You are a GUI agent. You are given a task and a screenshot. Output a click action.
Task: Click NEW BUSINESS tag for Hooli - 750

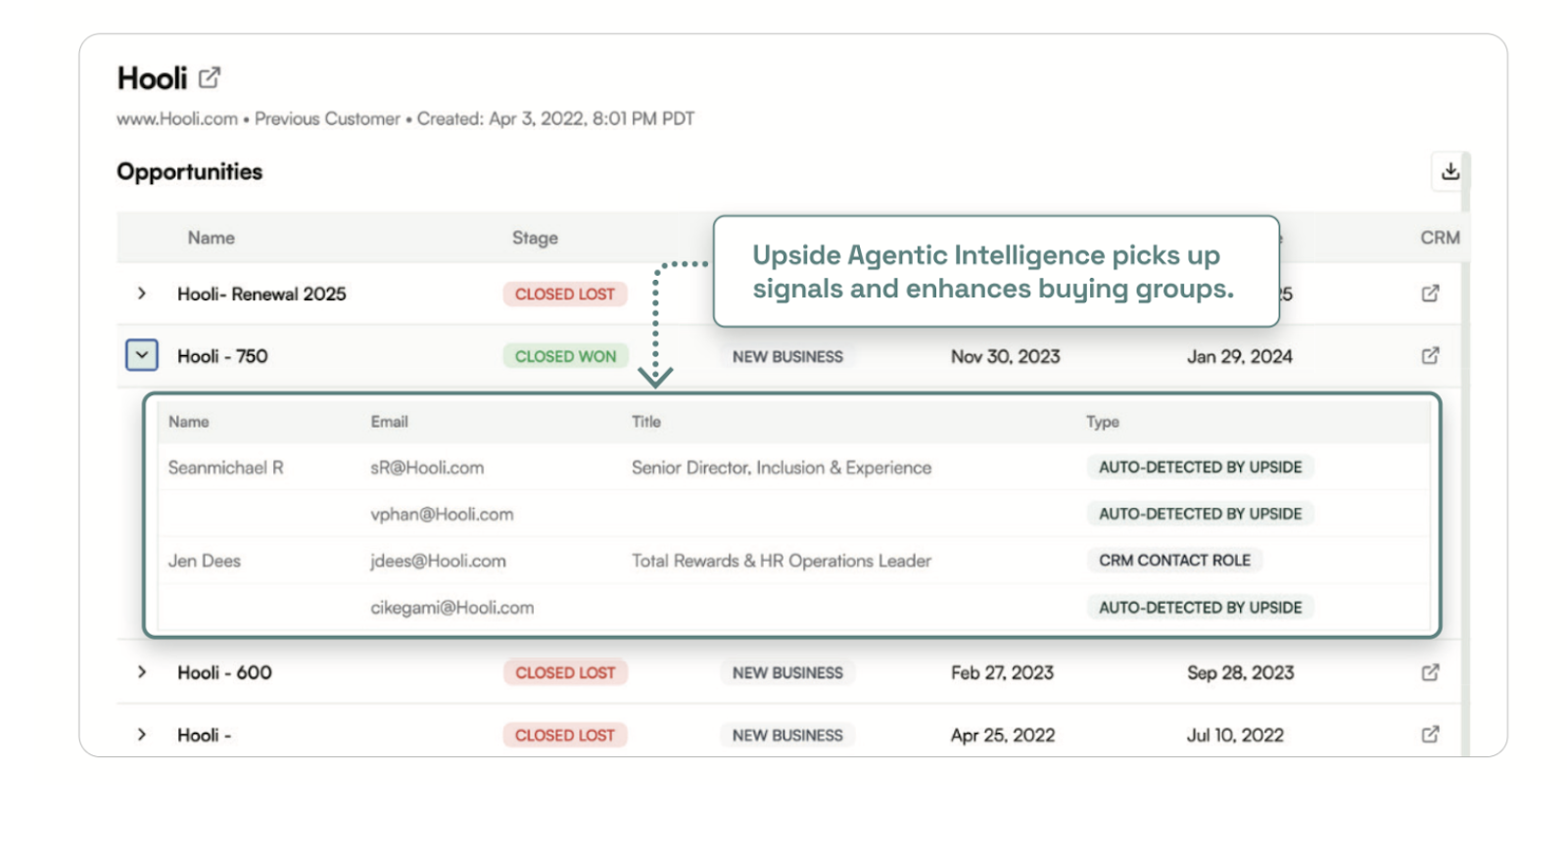787,357
